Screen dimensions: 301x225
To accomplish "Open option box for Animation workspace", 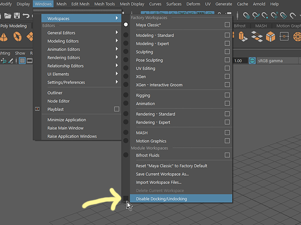I will [x=227, y=103].
